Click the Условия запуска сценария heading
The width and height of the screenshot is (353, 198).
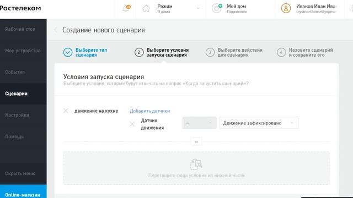[x=104, y=77]
